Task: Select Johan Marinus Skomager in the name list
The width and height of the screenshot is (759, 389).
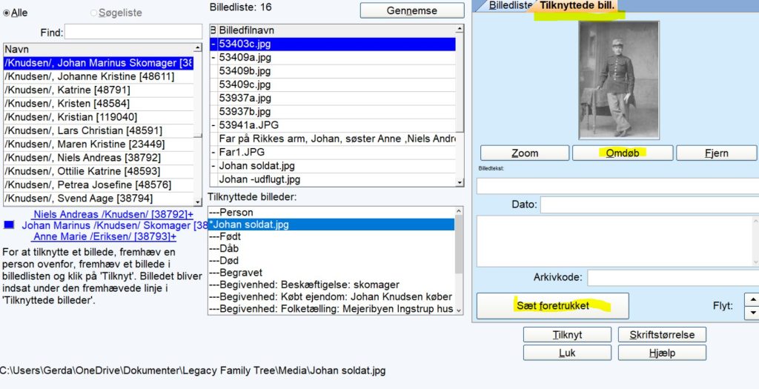Action: [x=99, y=63]
